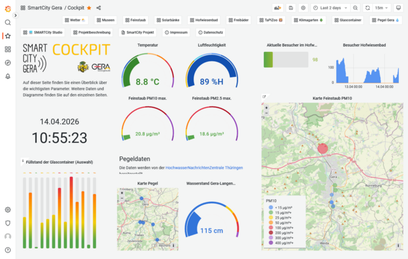The width and height of the screenshot is (408, 259).
Task: Open starred dashboards in sidebar
Action: [x=8, y=36]
